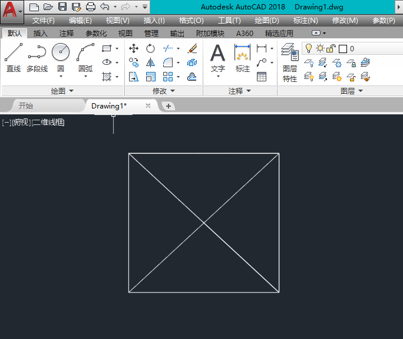The width and height of the screenshot is (403, 339).
Task: Toggle layer 0 on/off lightbulb
Action: pyautogui.click(x=308, y=48)
